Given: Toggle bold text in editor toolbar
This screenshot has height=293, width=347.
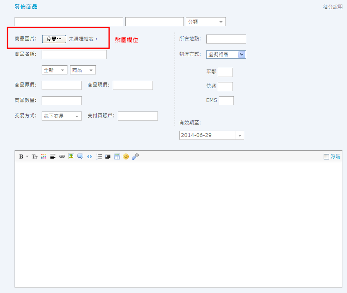Looking at the screenshot, I should 21,156.
